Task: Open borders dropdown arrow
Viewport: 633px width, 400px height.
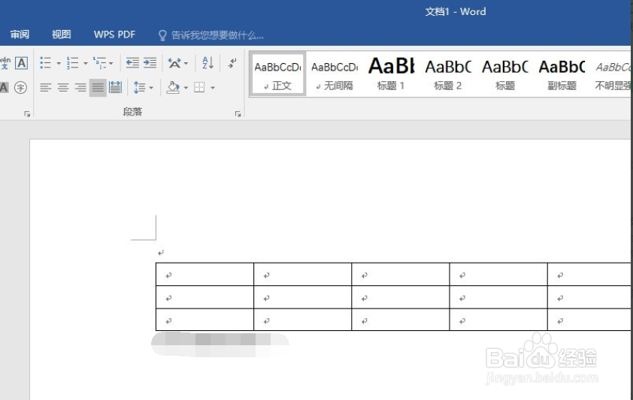Action: click(x=212, y=88)
